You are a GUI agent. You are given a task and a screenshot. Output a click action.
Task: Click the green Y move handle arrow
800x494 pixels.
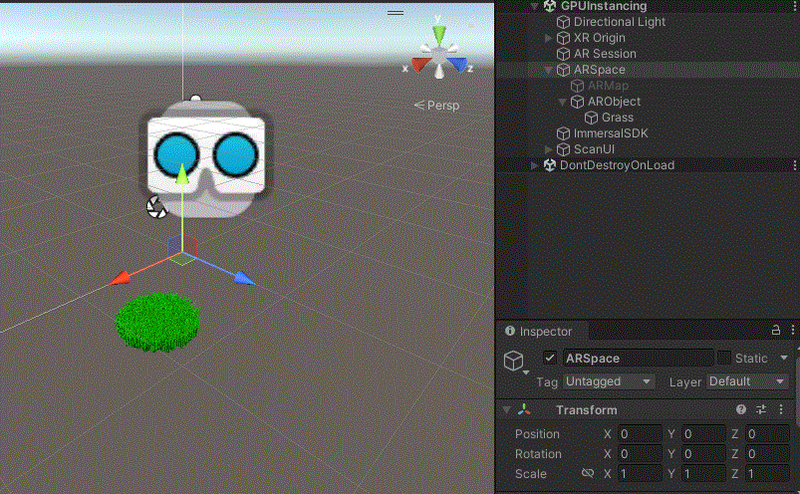tap(182, 174)
